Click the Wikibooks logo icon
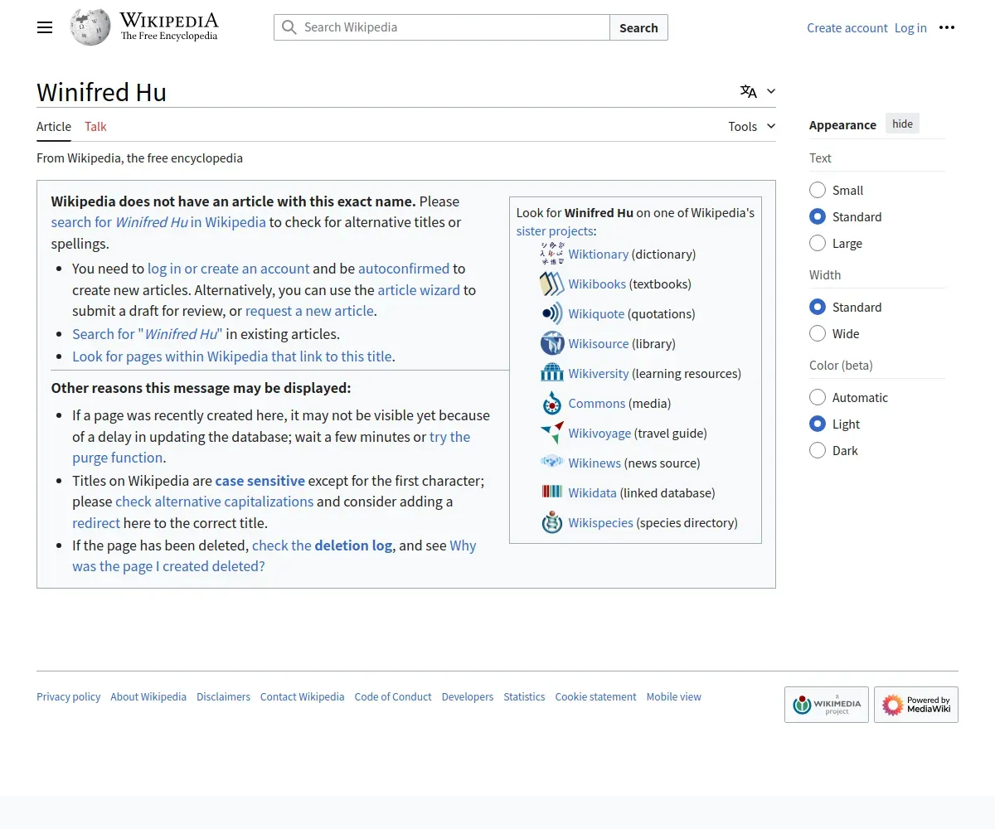The height and width of the screenshot is (829, 995). 552,284
